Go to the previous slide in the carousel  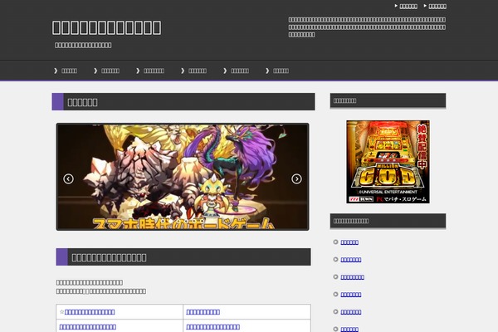tap(68, 179)
